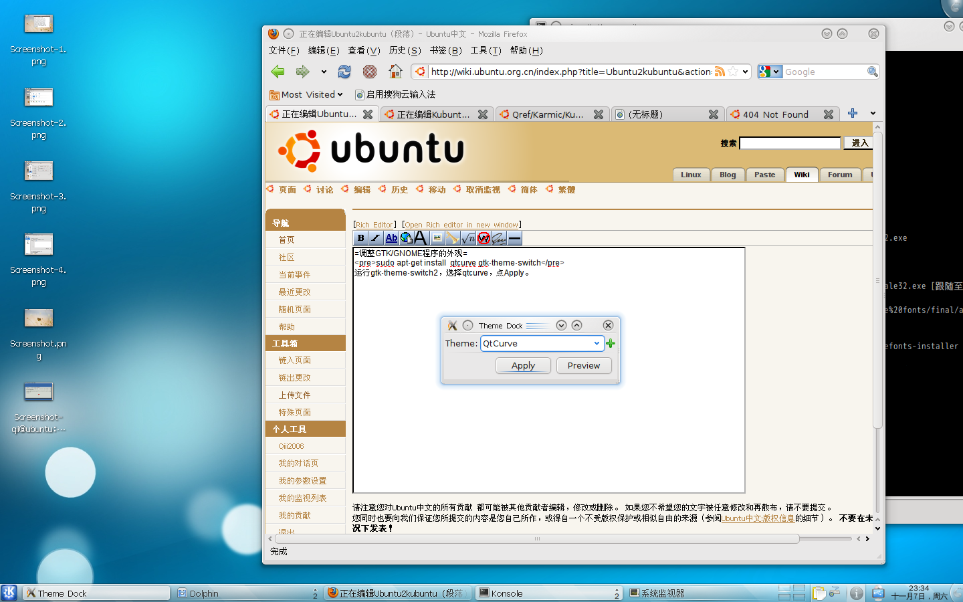This screenshot has width=963, height=602.
Task: Insert media file link trumpet icon
Action: [453, 238]
